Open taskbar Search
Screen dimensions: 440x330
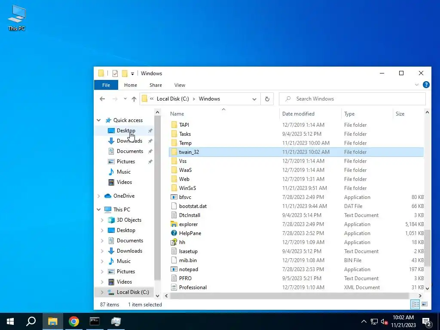[31, 321]
